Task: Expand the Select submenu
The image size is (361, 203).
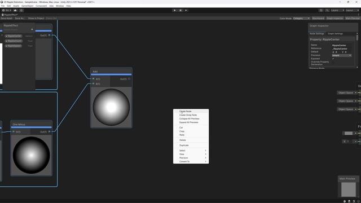Action: tap(191, 151)
